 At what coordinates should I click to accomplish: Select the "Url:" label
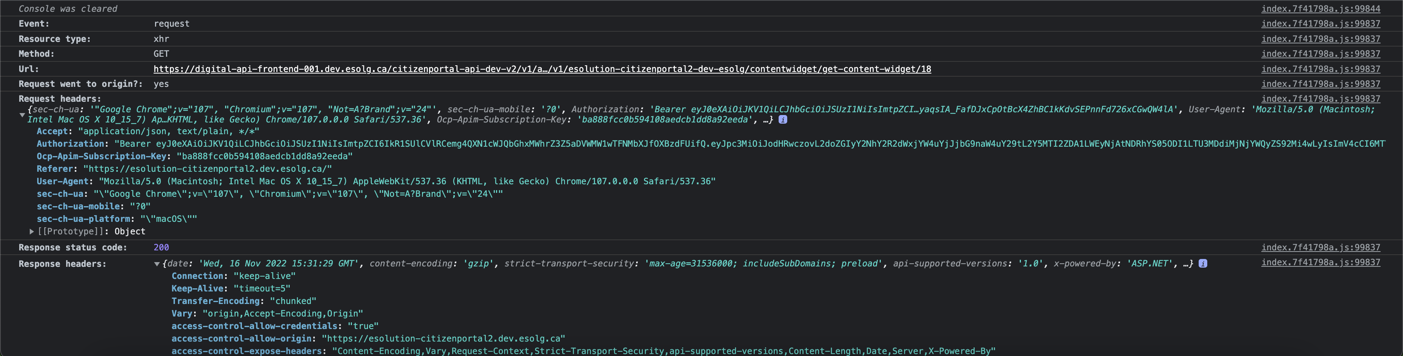[29, 69]
